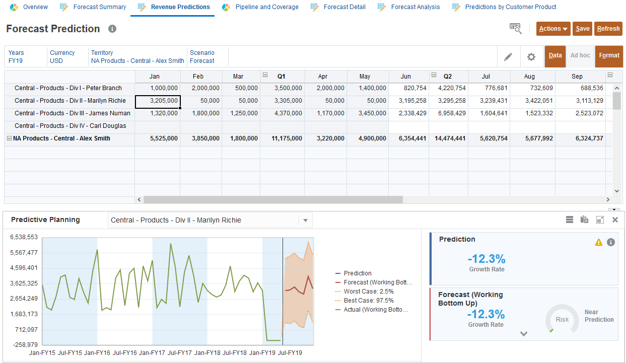Image resolution: width=626 pixels, height=363 pixels.
Task: Open the Predictive Planning member dropdown
Action: pyautogui.click(x=305, y=221)
